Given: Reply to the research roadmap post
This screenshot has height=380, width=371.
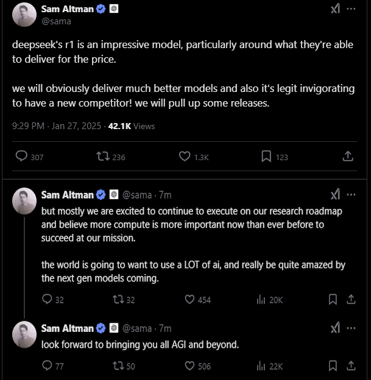Looking at the screenshot, I should [48, 299].
